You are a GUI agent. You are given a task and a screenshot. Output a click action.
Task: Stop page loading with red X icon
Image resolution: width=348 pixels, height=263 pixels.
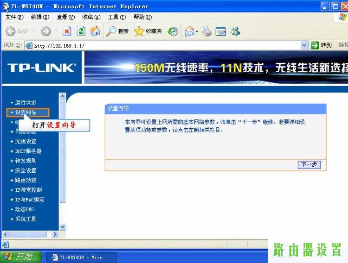[67, 31]
